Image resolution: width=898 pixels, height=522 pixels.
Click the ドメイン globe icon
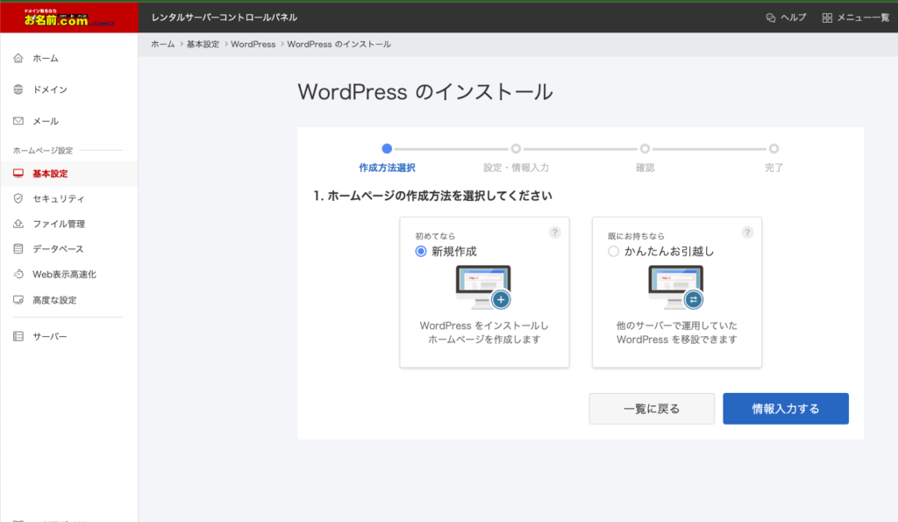pyautogui.click(x=18, y=89)
